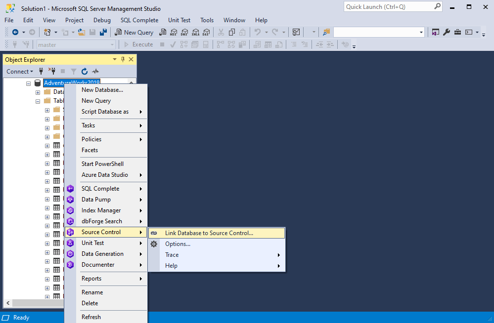Click the Open File folder icon
494x323 pixels.
82,32
